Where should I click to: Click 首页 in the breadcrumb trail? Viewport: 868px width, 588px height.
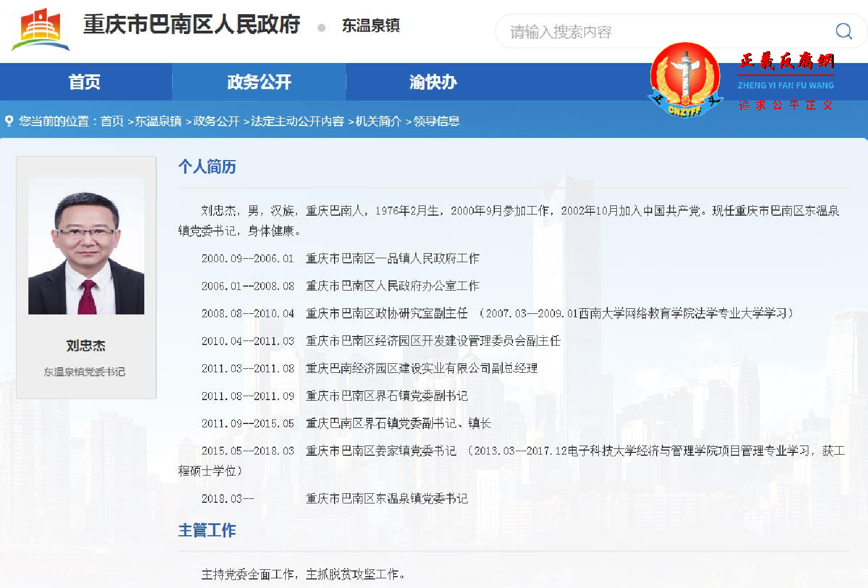pos(111,121)
